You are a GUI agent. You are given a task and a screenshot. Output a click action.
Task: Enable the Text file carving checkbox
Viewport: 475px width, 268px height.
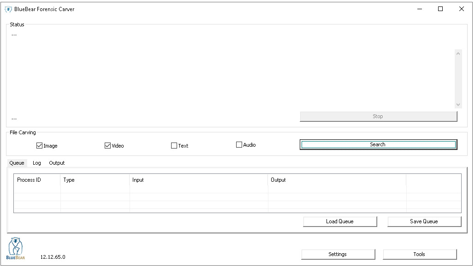pyautogui.click(x=174, y=145)
